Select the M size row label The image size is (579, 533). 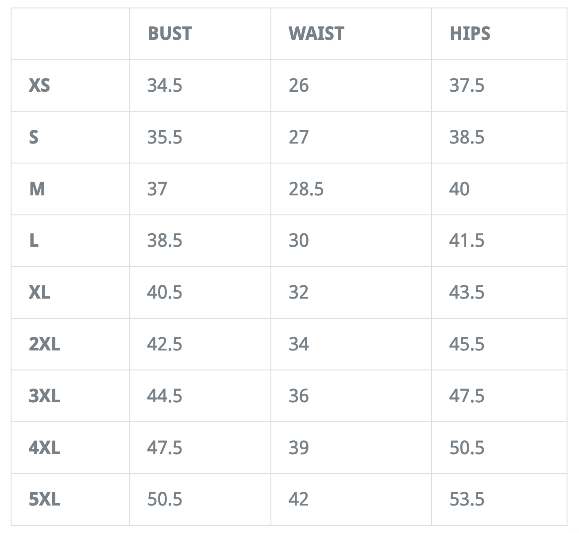pyautogui.click(x=37, y=189)
